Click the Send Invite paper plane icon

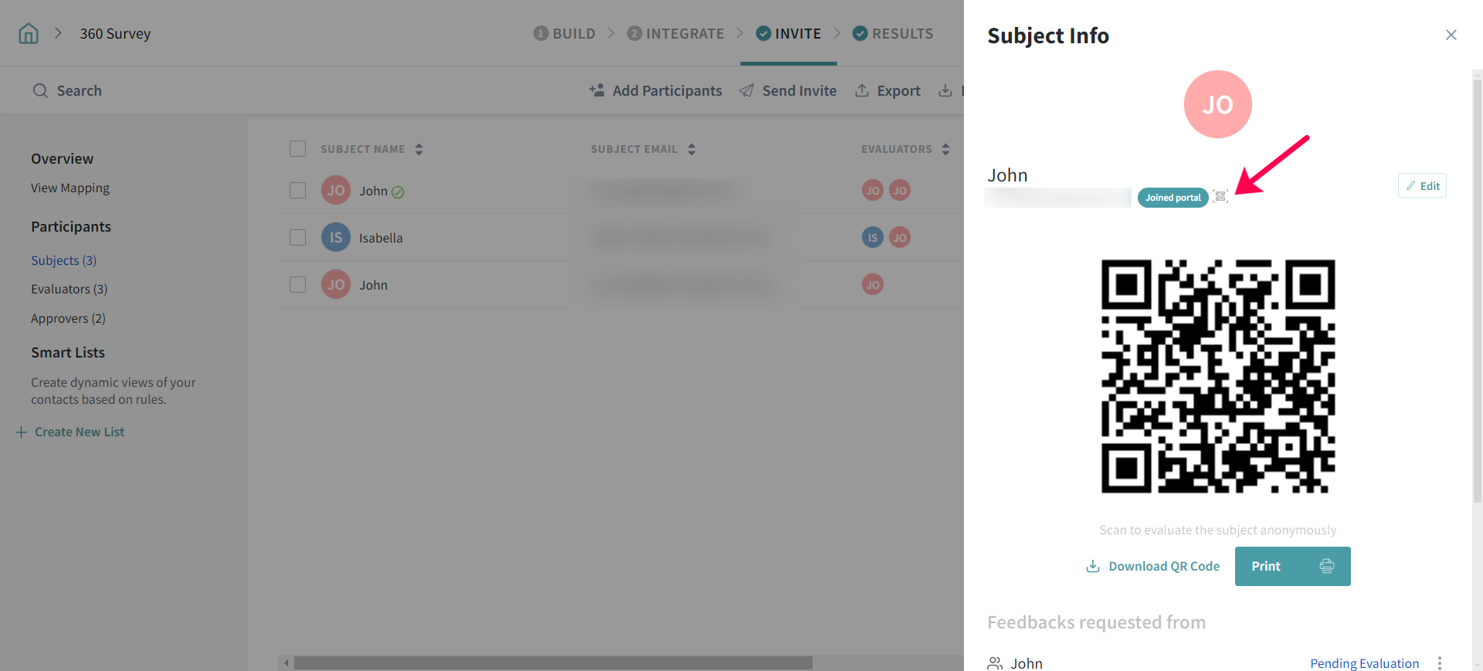click(746, 90)
